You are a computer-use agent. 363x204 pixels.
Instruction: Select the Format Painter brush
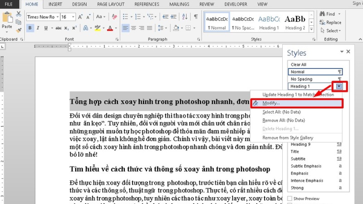coord(19,30)
